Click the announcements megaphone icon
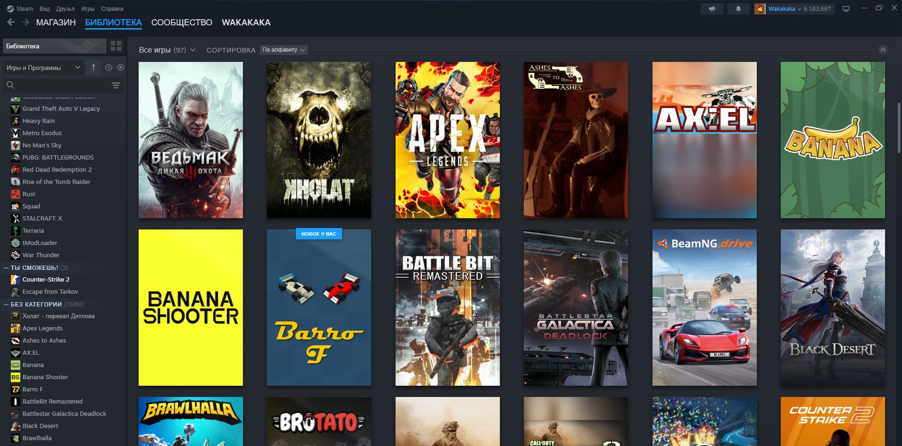This screenshot has width=902, height=446. click(x=712, y=9)
